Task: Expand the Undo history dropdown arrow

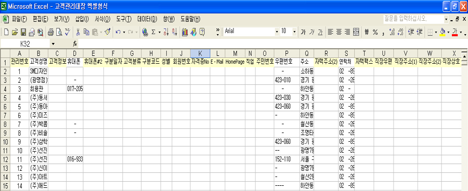Action: click(x=124, y=32)
